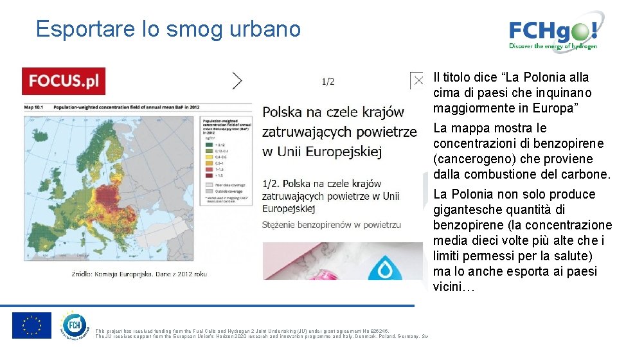Click 'Map 10.1' map title label
Viewport: 617px width, 347px height.
(33, 107)
